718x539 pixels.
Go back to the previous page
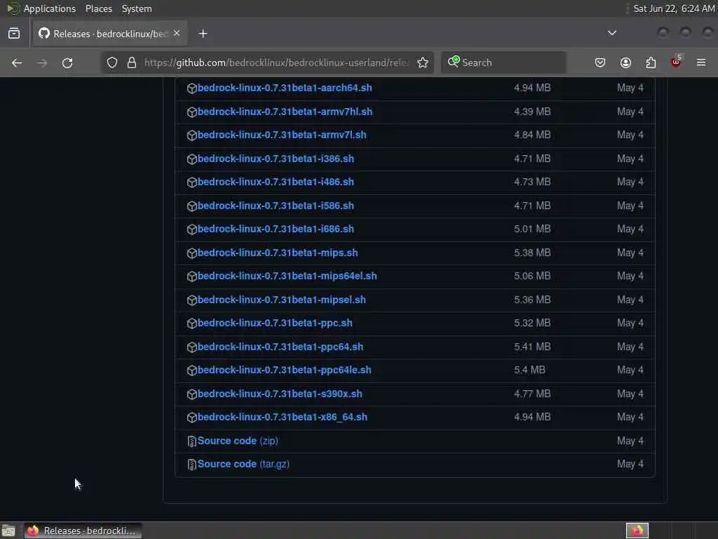(x=17, y=62)
